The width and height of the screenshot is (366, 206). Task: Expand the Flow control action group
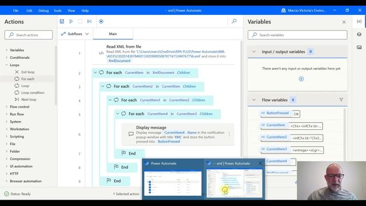coord(6,107)
